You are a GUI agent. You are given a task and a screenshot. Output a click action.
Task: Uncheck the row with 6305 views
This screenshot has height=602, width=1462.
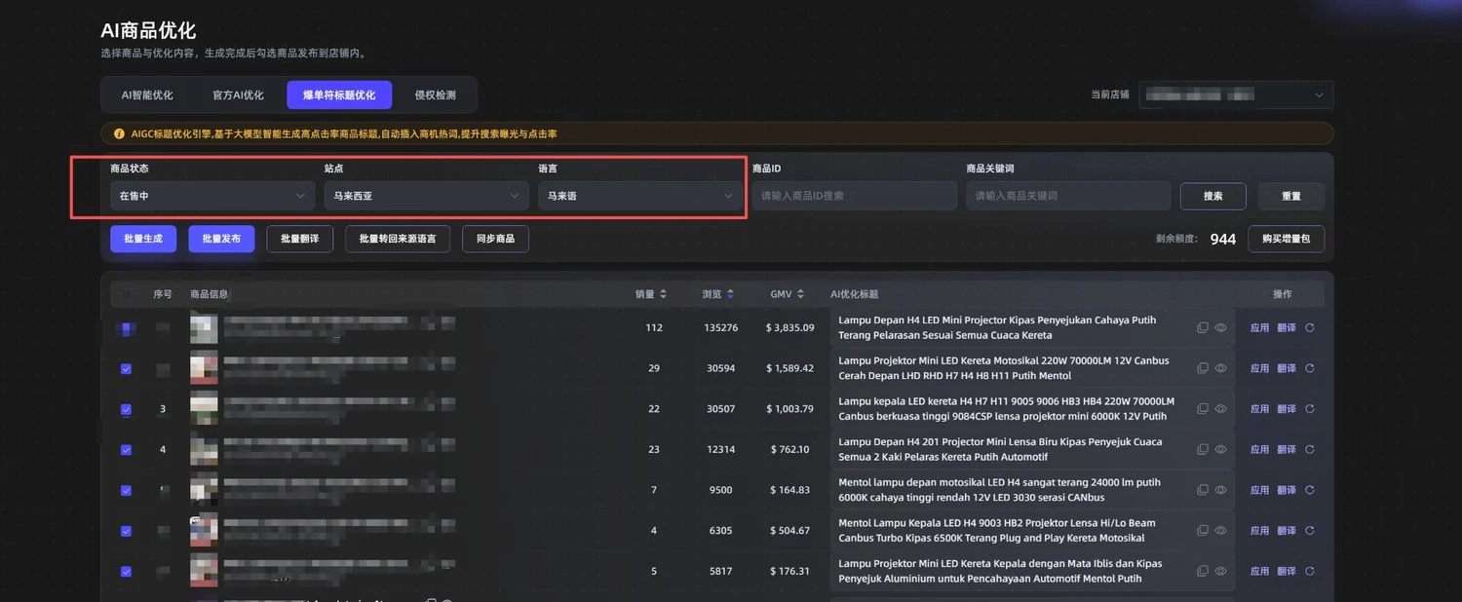click(x=126, y=532)
